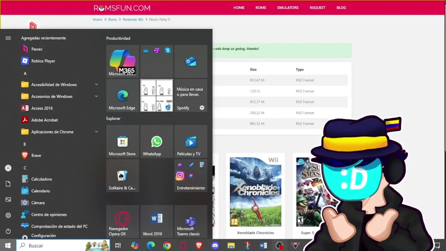Image resolution: width=446 pixels, height=251 pixels.
Task: Open the comic image tile
Action: [x=156, y=96]
